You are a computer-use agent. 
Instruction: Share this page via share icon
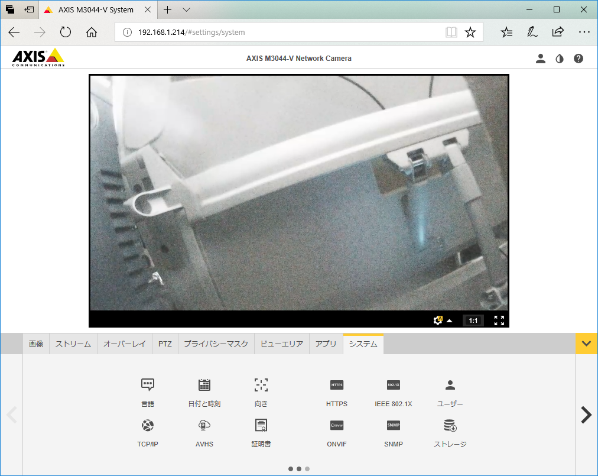tap(558, 32)
